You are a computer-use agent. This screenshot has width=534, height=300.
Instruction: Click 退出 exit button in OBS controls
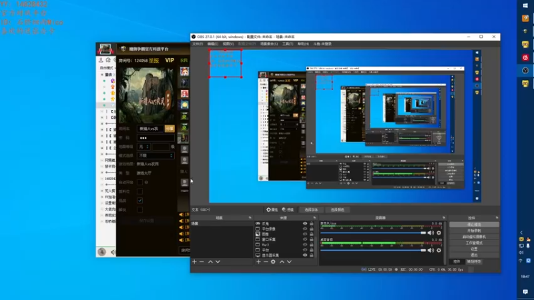pyautogui.click(x=474, y=255)
